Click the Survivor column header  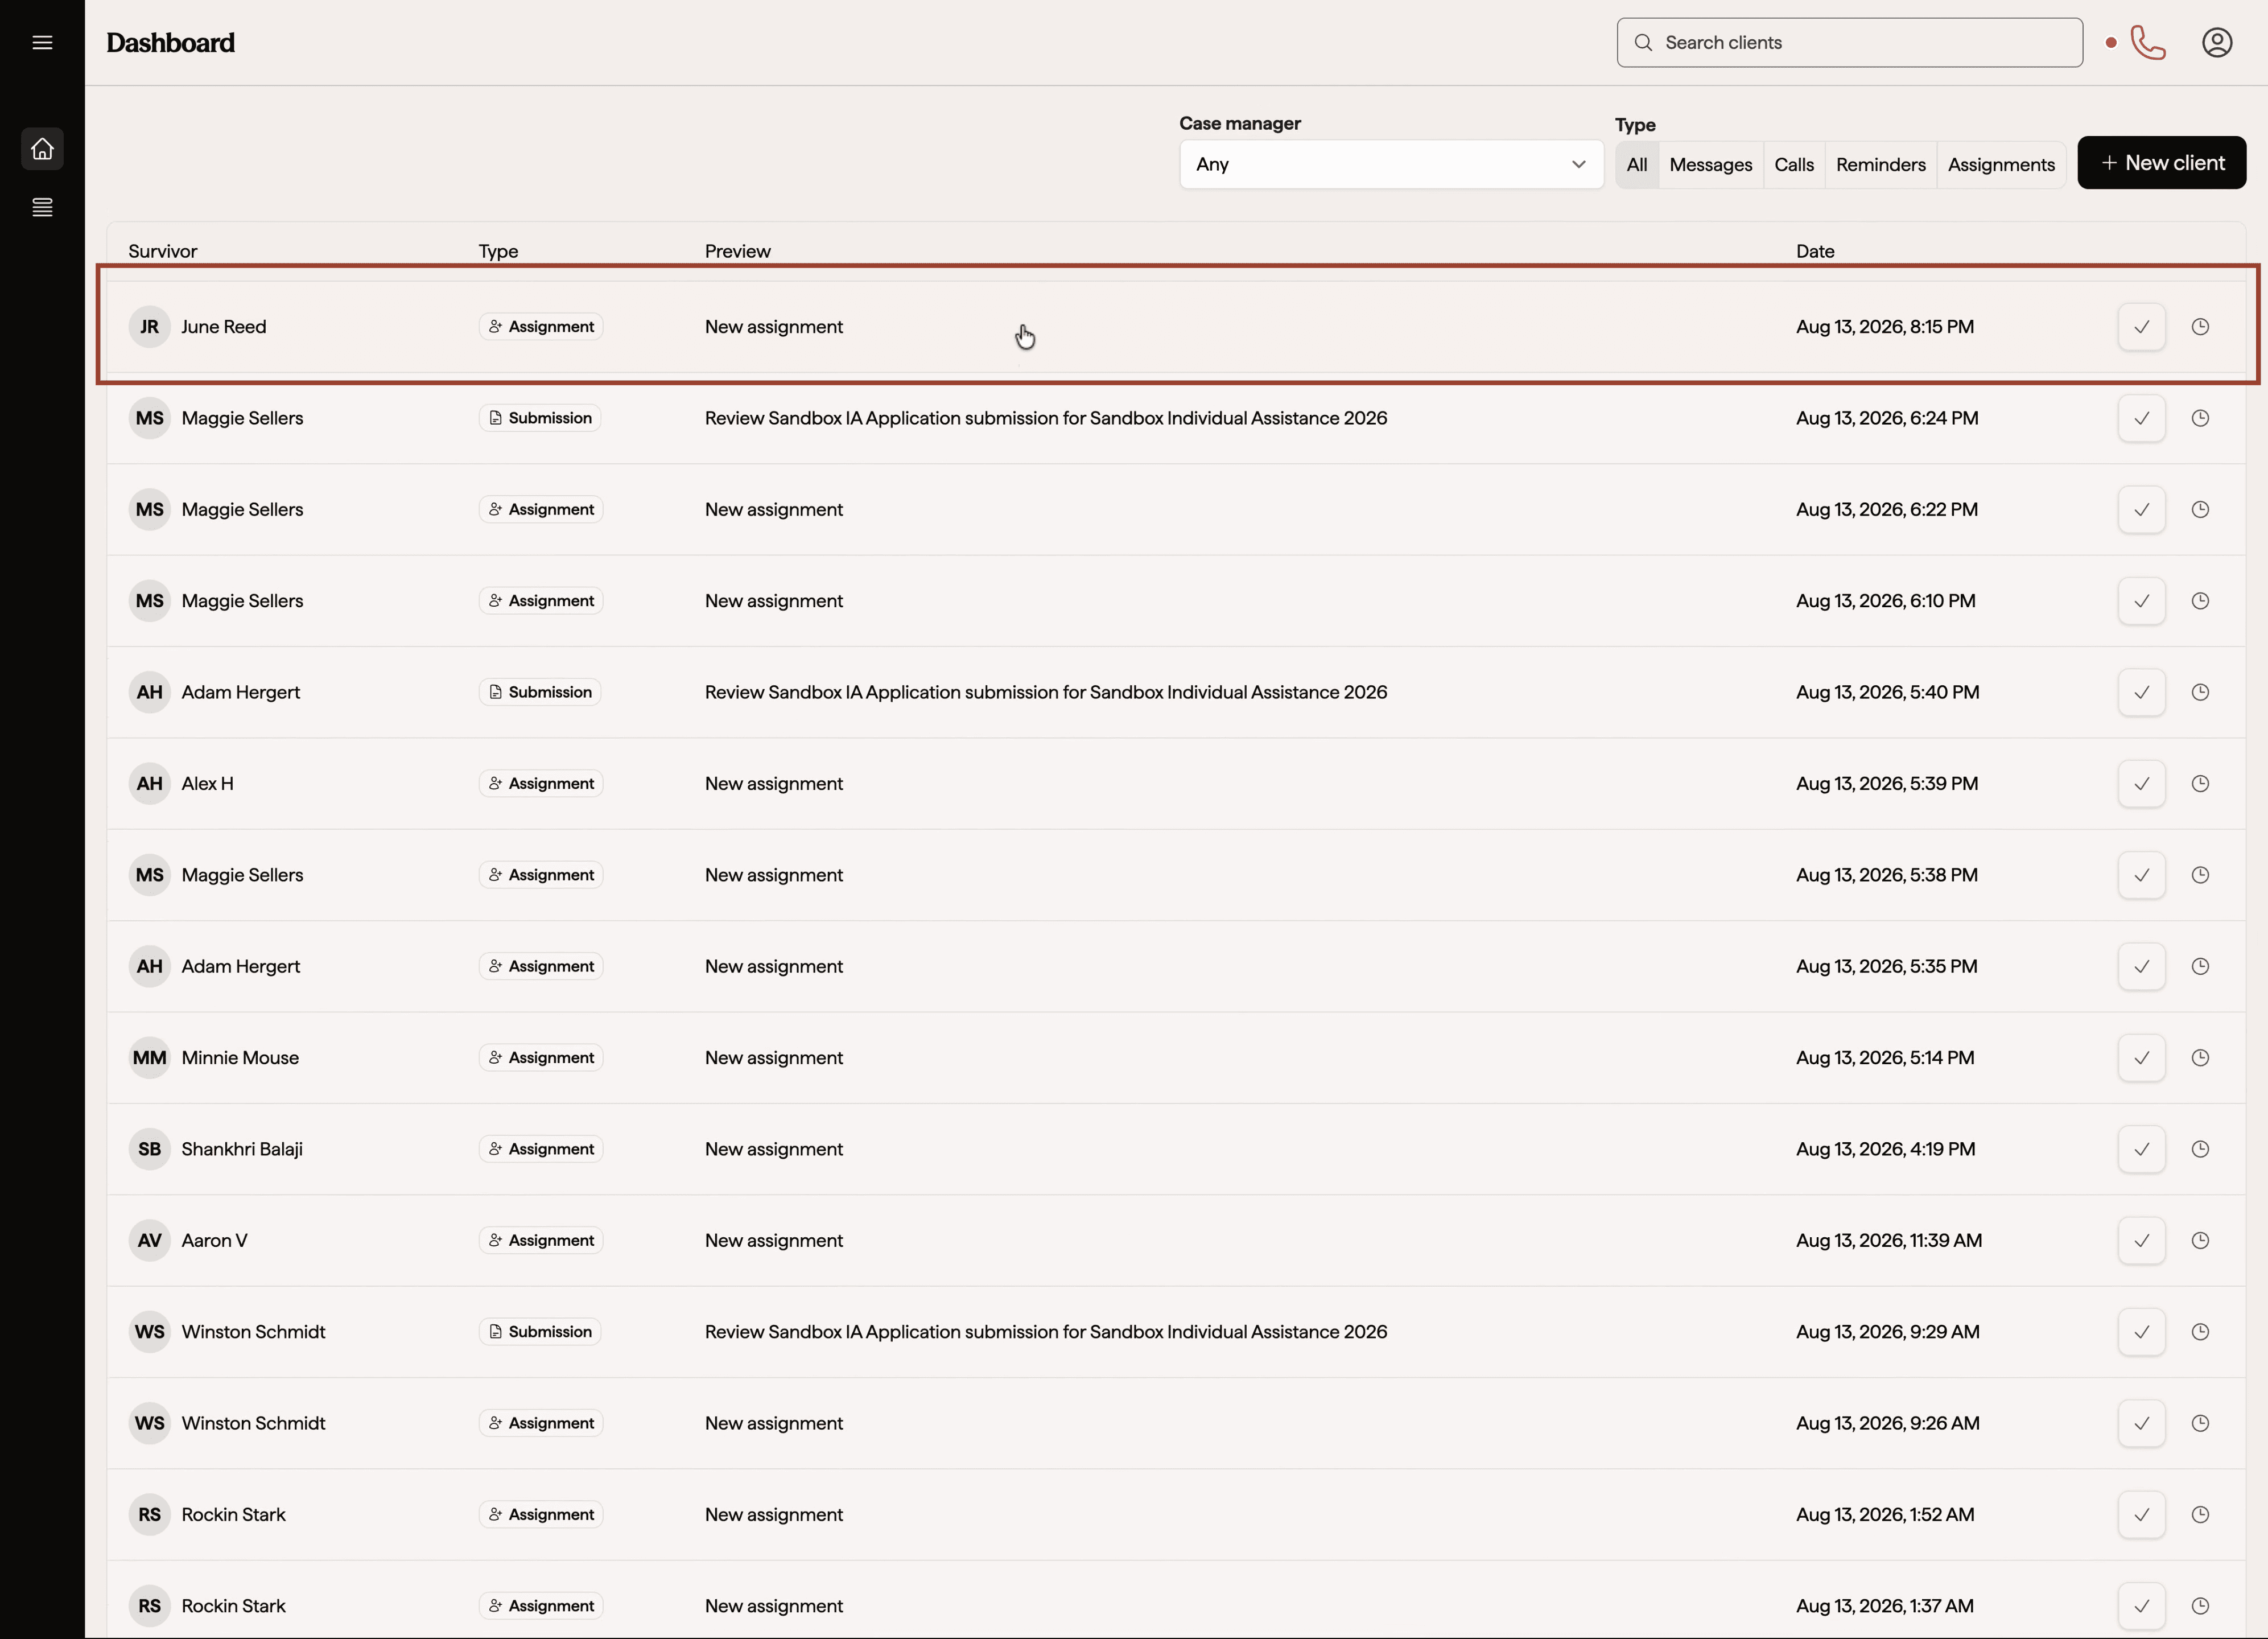[x=163, y=251]
